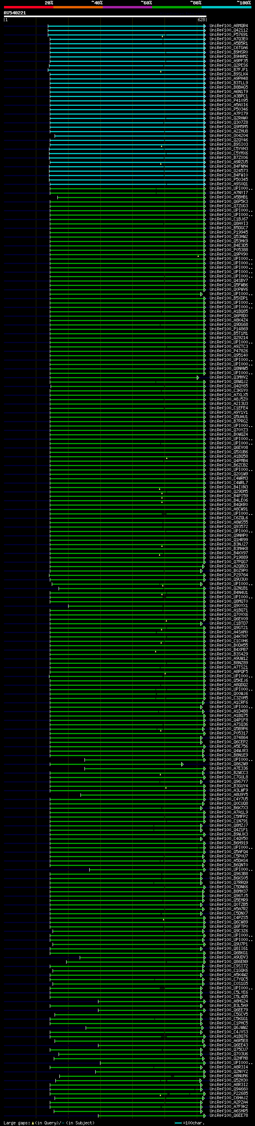The height and width of the screenshot is (1126, 255).
Task: Select the AV540221 query name label
Action: [x=15, y=13]
